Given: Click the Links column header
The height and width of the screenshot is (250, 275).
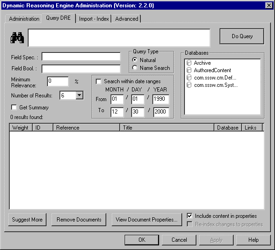Looking at the screenshot, I should point(252,127).
